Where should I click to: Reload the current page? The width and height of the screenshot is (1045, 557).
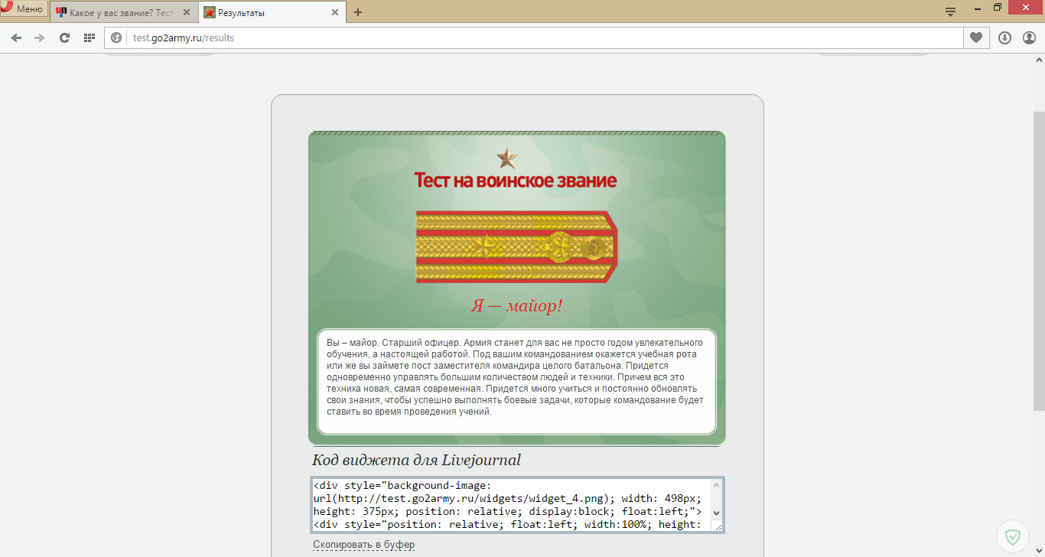tap(65, 37)
